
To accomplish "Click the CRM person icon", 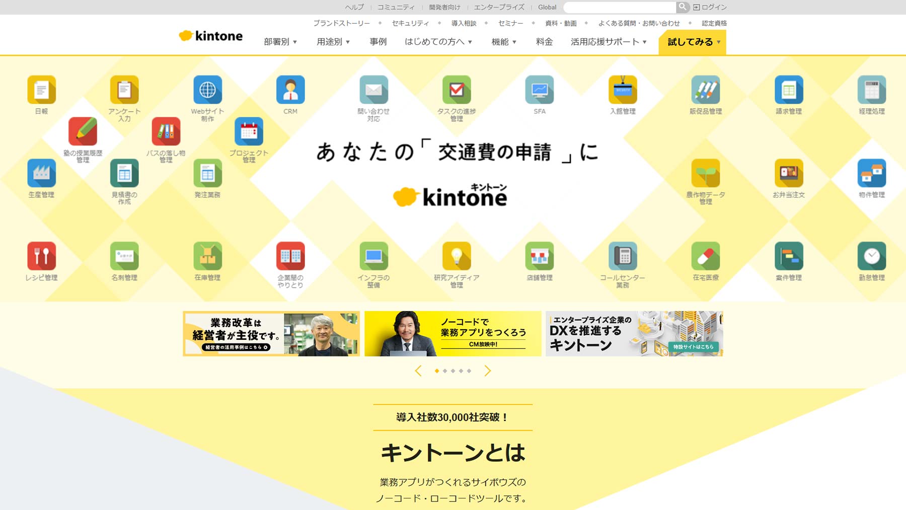I will (x=290, y=90).
